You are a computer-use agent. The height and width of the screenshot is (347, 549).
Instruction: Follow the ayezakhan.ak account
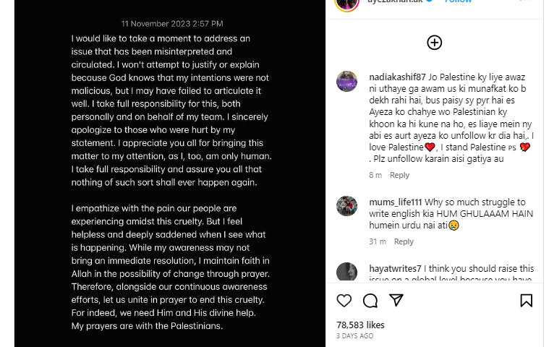(458, 2)
